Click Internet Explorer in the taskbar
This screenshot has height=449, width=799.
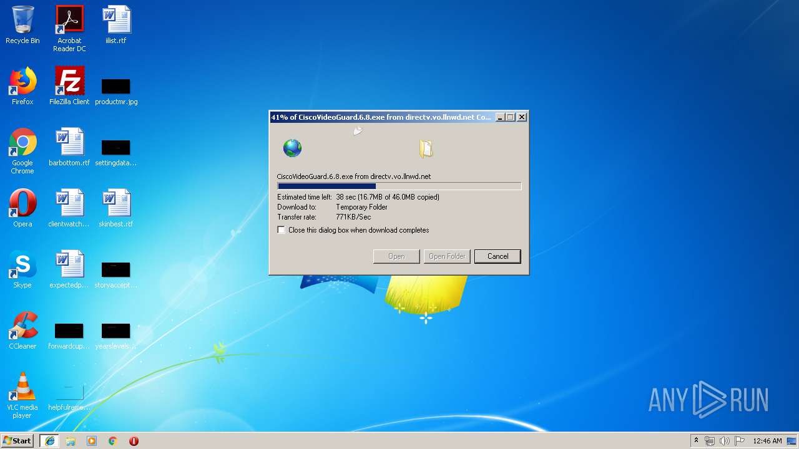[50, 441]
